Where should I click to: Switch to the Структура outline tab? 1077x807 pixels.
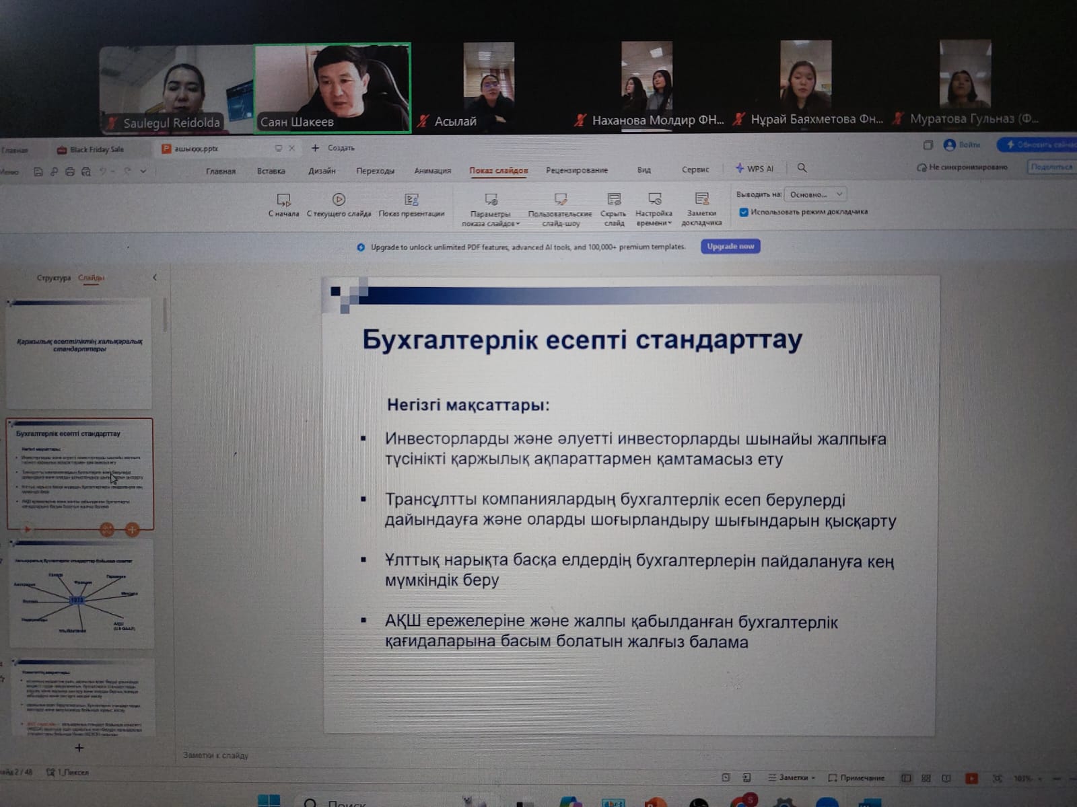[x=54, y=278]
